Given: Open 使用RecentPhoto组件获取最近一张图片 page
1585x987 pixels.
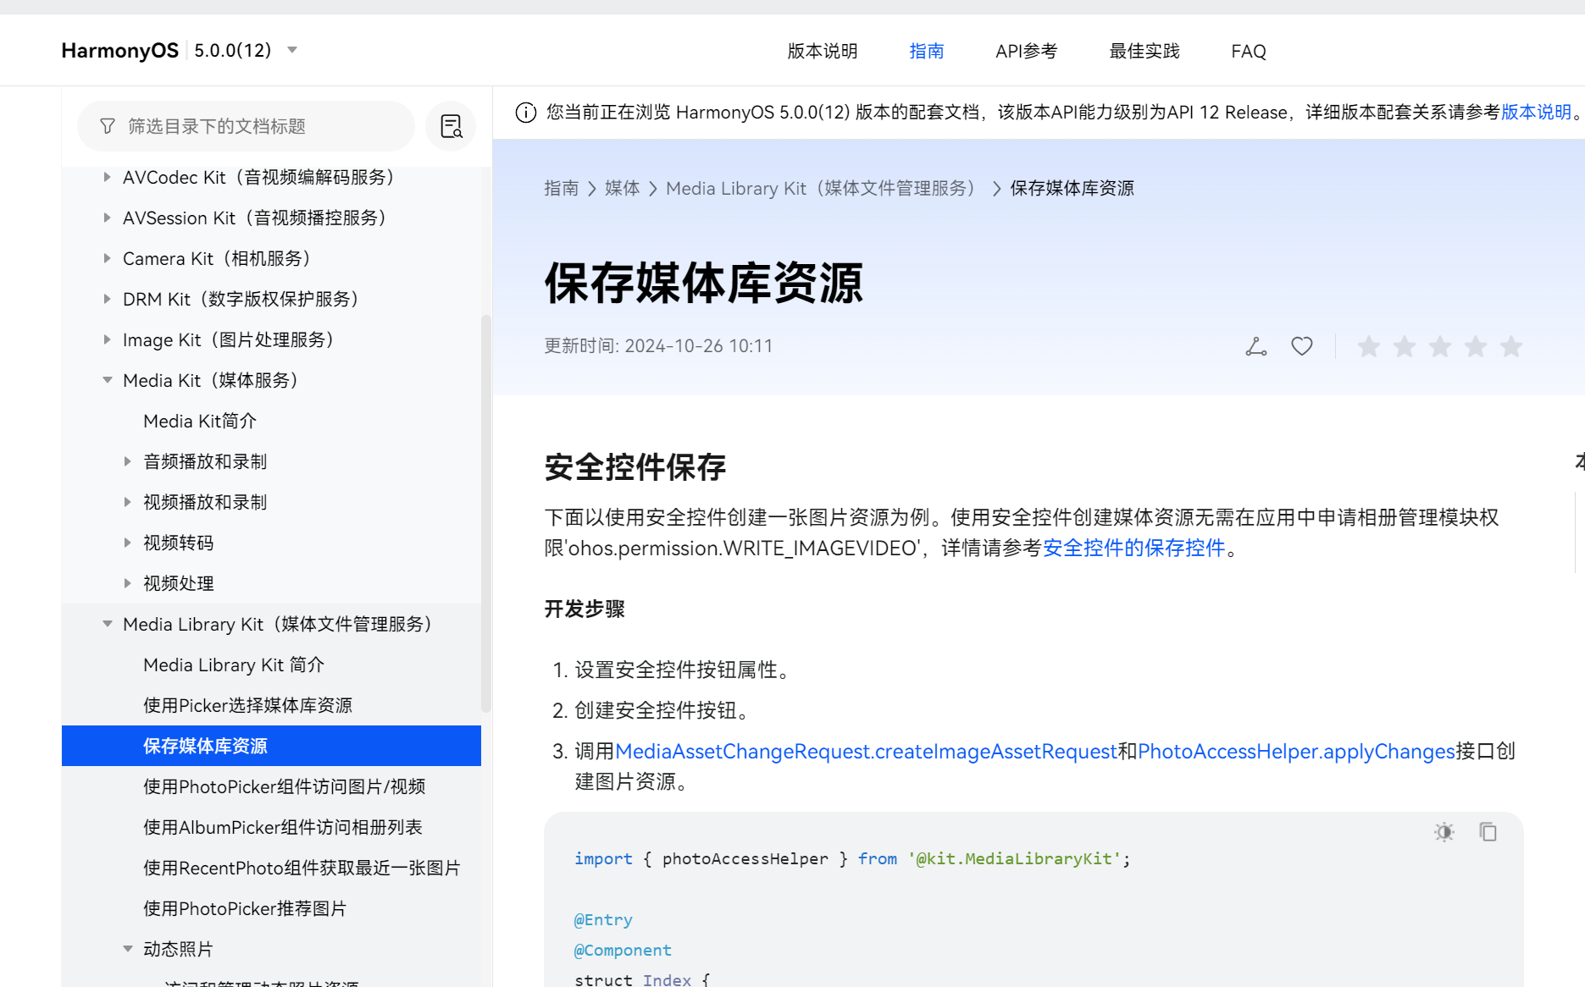Looking at the screenshot, I should click(x=302, y=868).
